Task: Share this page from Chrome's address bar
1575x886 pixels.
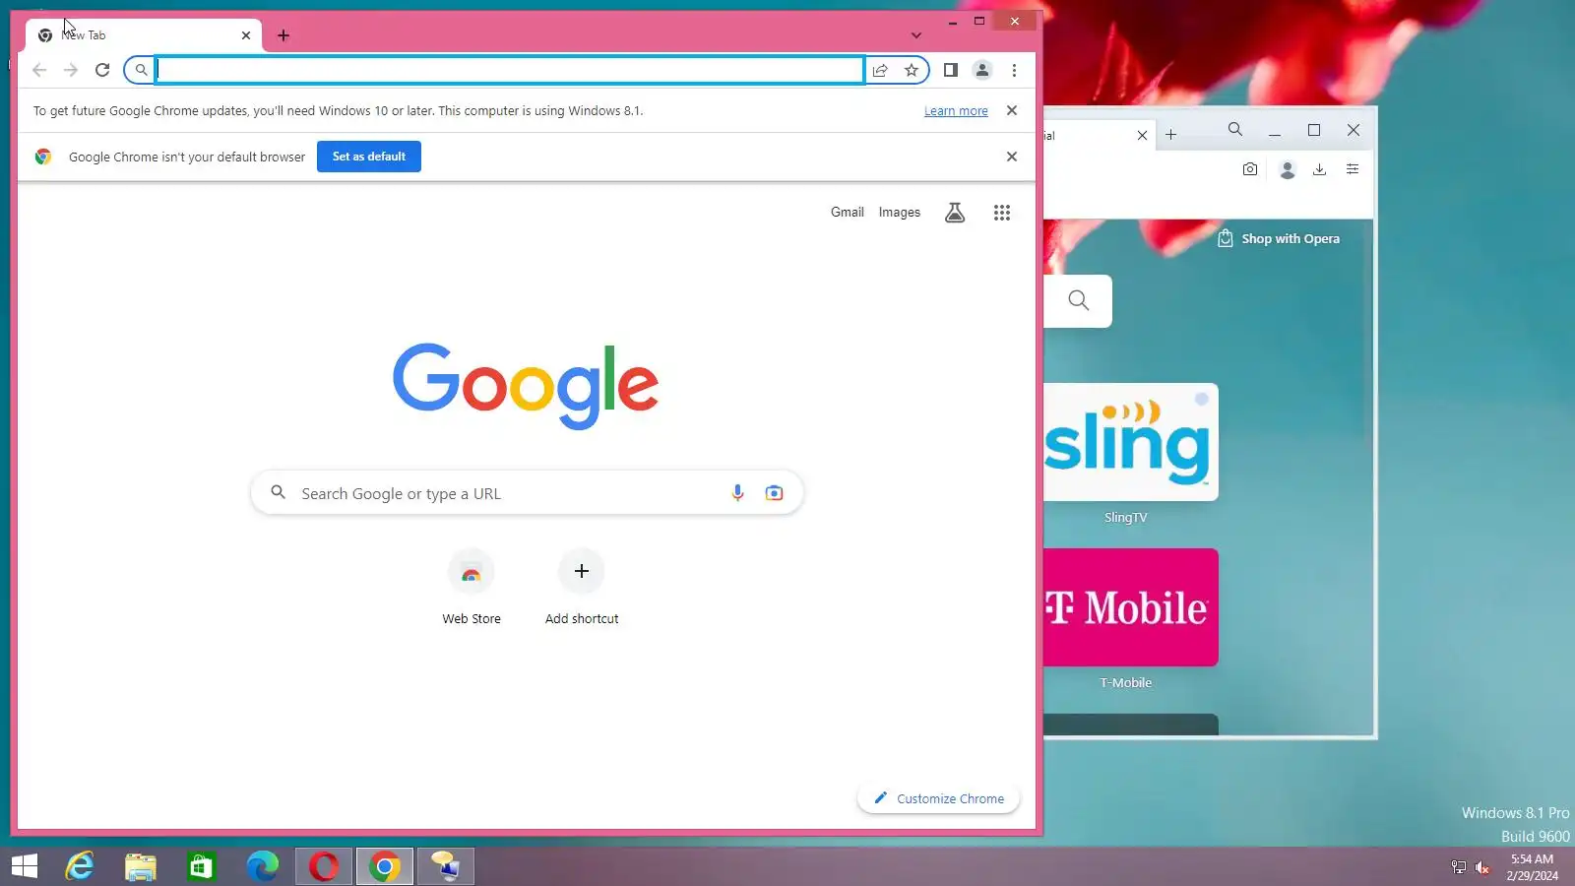Action: pos(880,70)
